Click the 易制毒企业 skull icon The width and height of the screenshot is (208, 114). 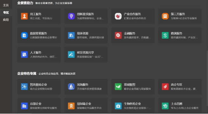pyautogui.click(x=71, y=106)
